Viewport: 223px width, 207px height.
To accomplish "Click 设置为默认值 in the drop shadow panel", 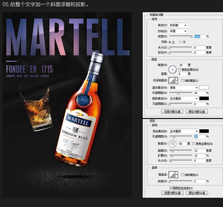I will tap(173, 193).
